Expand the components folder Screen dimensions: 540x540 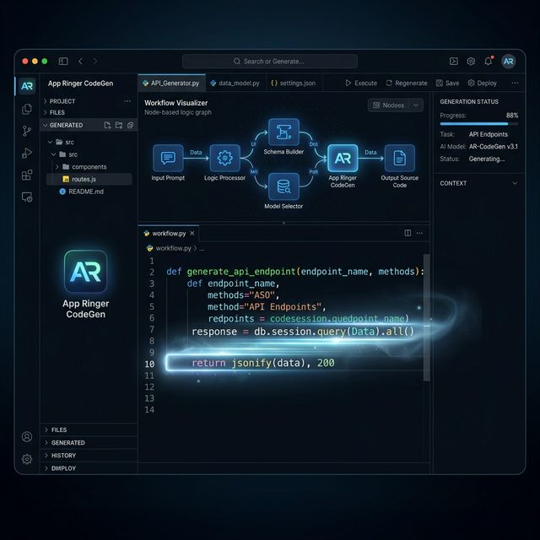click(x=81, y=167)
